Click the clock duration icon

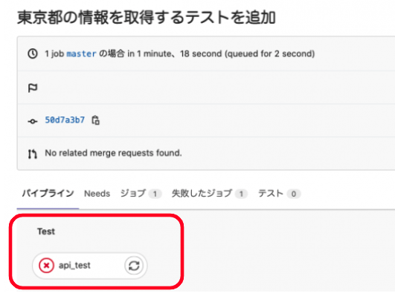[x=33, y=53]
